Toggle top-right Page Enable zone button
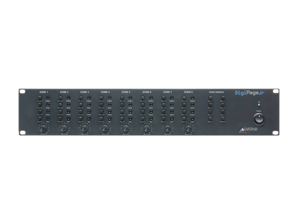 [223, 98]
